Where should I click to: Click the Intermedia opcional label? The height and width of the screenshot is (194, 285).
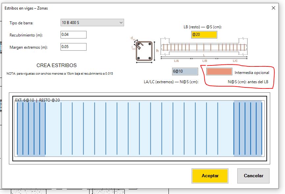coord(252,73)
